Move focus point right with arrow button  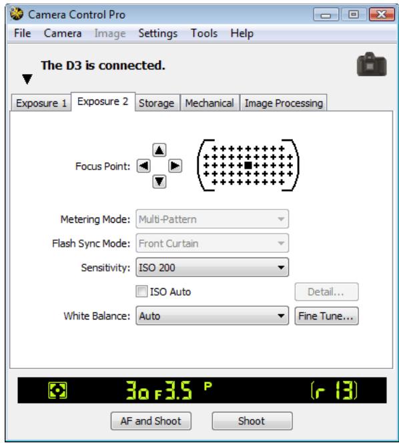(x=175, y=166)
